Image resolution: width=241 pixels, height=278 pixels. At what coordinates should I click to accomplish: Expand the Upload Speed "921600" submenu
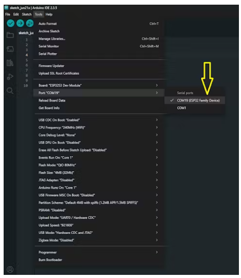point(99,225)
